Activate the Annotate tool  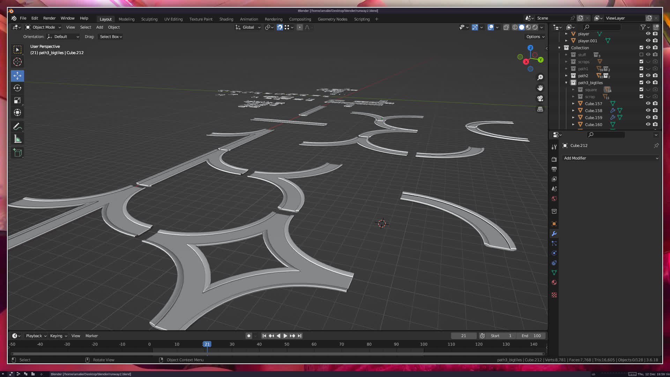(17, 126)
